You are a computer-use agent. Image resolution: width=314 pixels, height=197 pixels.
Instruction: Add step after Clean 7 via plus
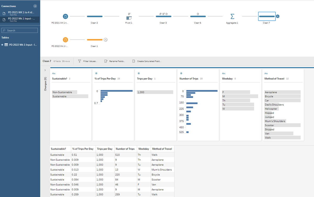pos(278,16)
